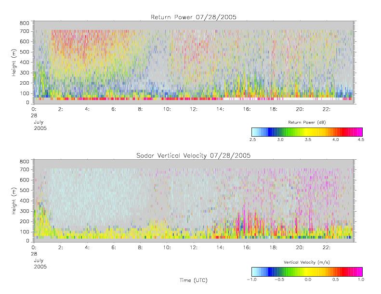Click the "2005" year label under Vertical Velocity plot
Viewport: 381px width, 294px height.
pos(40,267)
